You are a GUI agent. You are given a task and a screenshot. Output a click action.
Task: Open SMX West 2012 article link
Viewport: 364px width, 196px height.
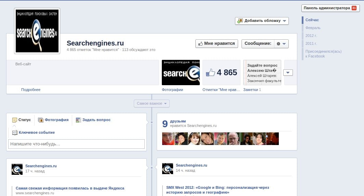click(218, 190)
